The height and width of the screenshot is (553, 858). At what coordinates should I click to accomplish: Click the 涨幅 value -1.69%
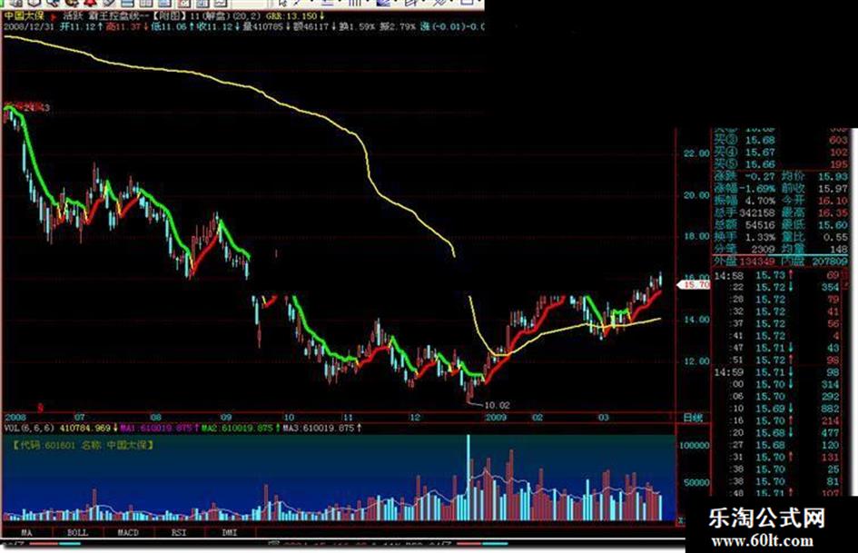click(758, 188)
